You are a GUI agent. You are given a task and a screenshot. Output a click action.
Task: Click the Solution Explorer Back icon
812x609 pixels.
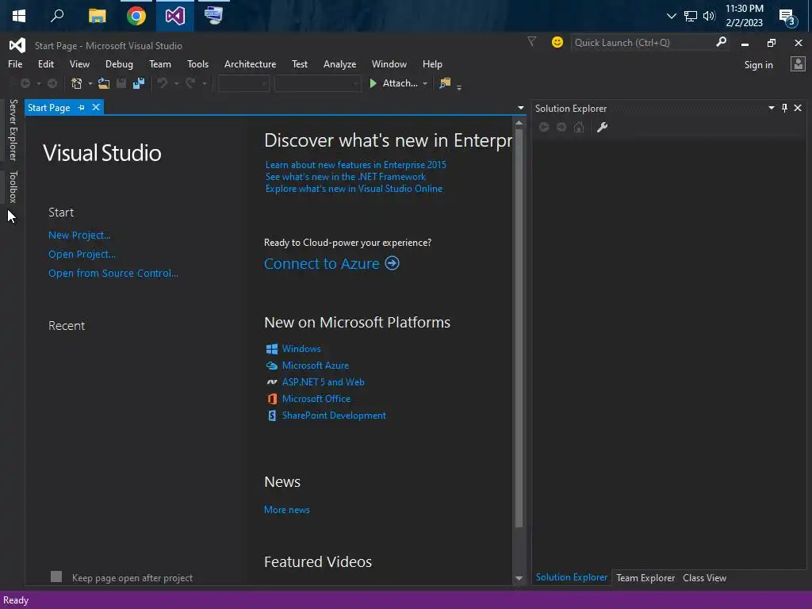544,128
